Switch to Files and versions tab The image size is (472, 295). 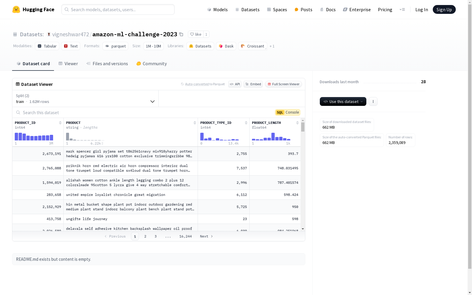pyautogui.click(x=107, y=64)
